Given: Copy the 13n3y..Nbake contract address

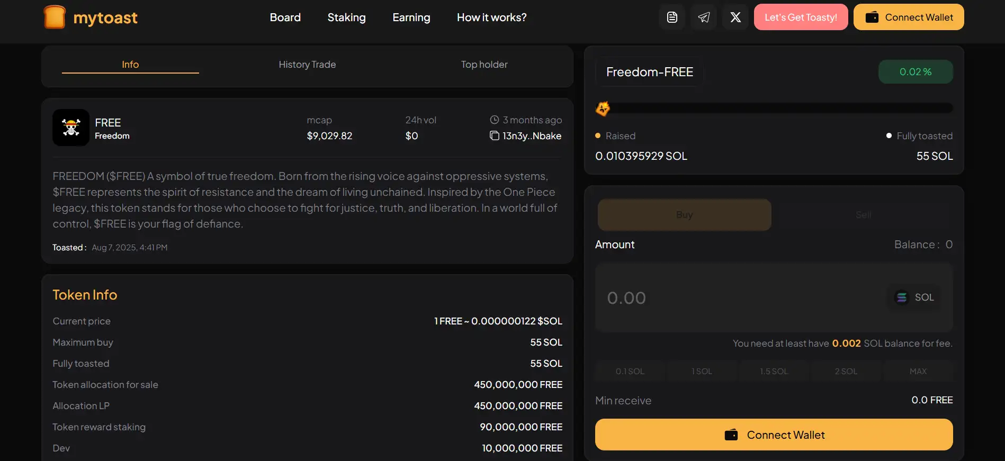Looking at the screenshot, I should tap(495, 136).
